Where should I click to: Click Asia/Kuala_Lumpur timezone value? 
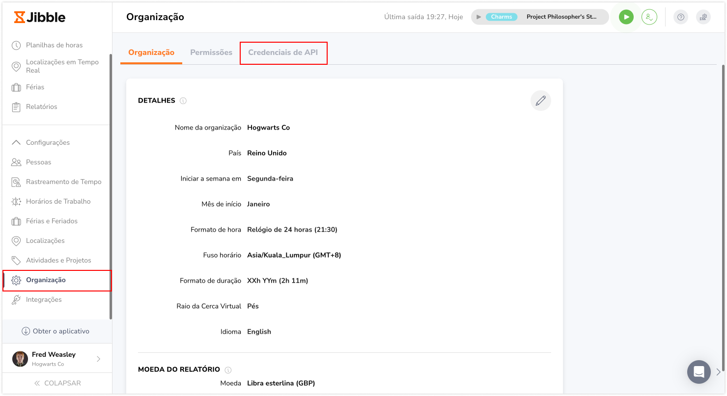coord(294,255)
